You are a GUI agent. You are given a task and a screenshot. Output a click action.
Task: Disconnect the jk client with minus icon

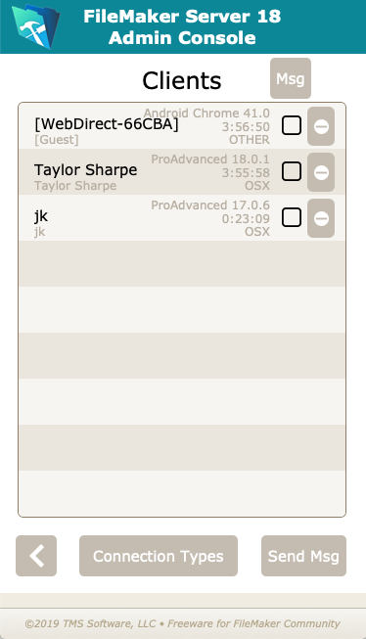tap(321, 218)
